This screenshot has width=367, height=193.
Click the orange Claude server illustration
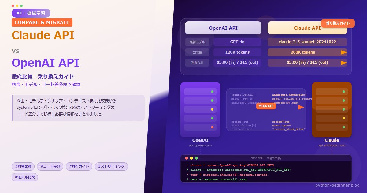(x=332, y=110)
